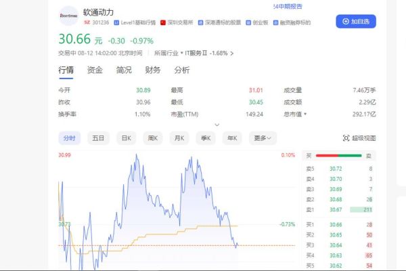The image size is (406, 271).
Task: Click the 卖1 price 30.67 row
Action: tap(339, 209)
